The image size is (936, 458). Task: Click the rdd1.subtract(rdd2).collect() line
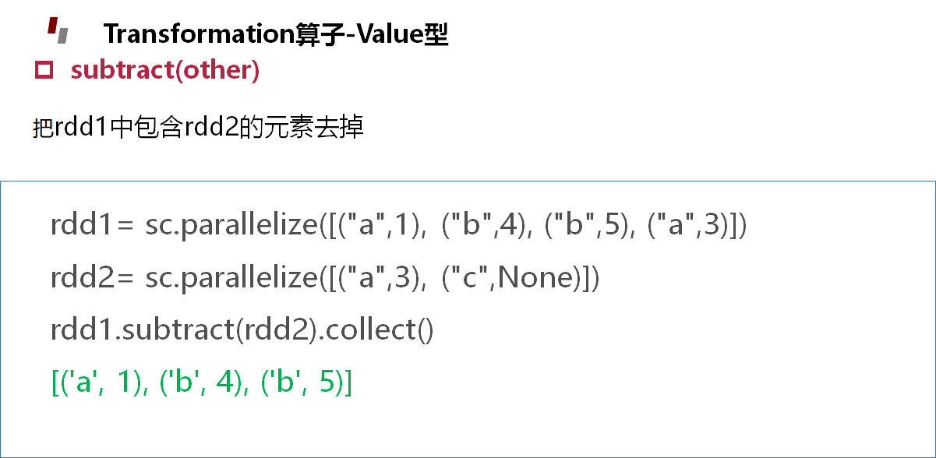click(x=242, y=329)
